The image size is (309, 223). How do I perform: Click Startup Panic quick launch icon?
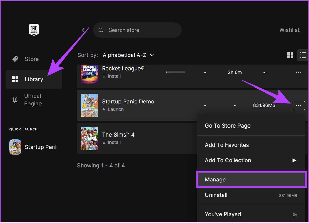pyautogui.click(x=15, y=147)
